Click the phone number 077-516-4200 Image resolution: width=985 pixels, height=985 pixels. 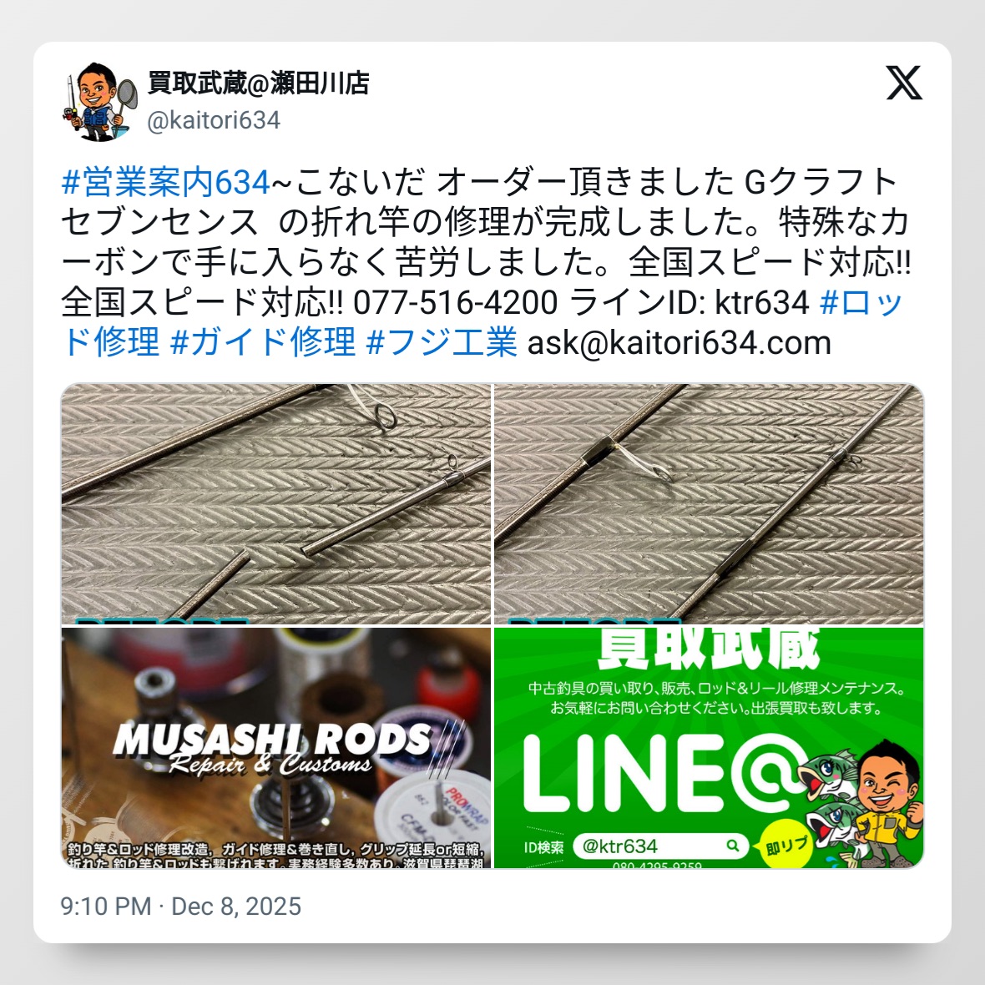(x=456, y=302)
